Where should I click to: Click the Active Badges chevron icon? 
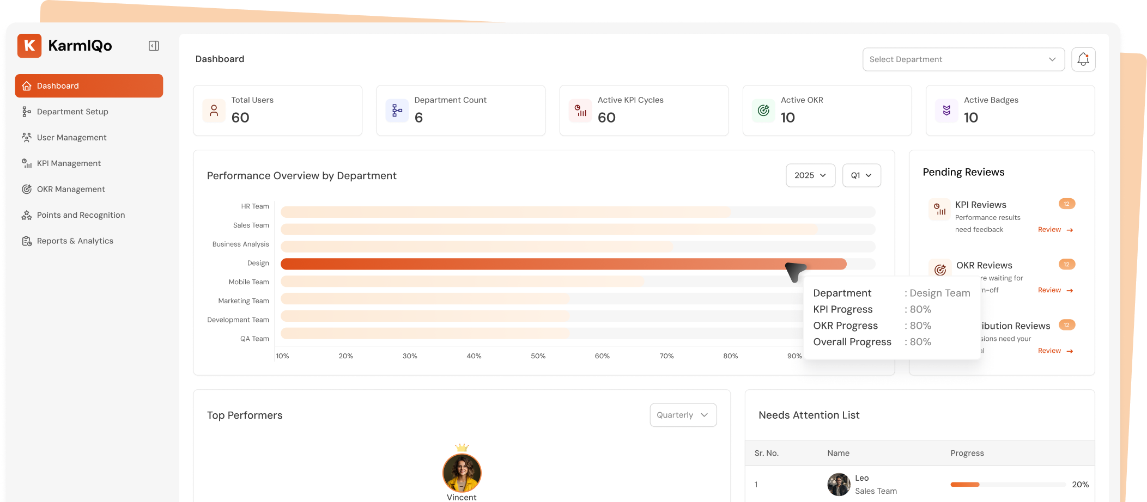click(x=947, y=111)
